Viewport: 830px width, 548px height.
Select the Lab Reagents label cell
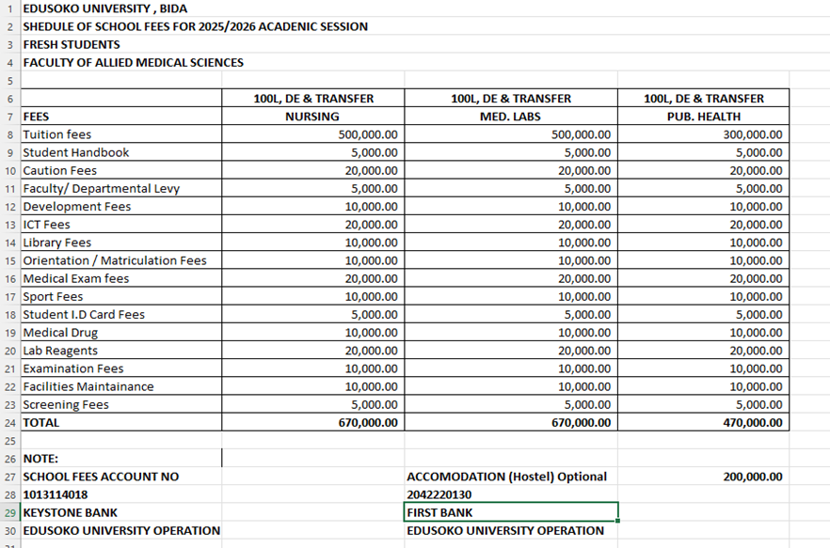60,351
